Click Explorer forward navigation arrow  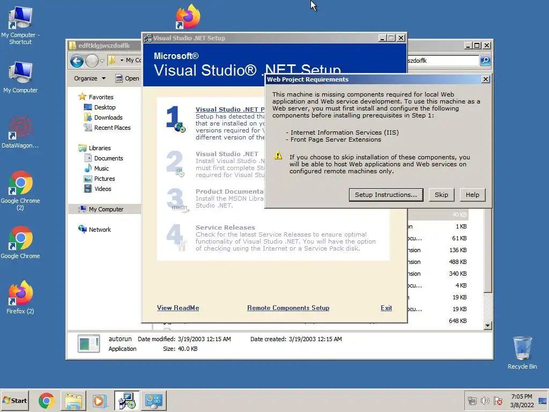(92, 61)
